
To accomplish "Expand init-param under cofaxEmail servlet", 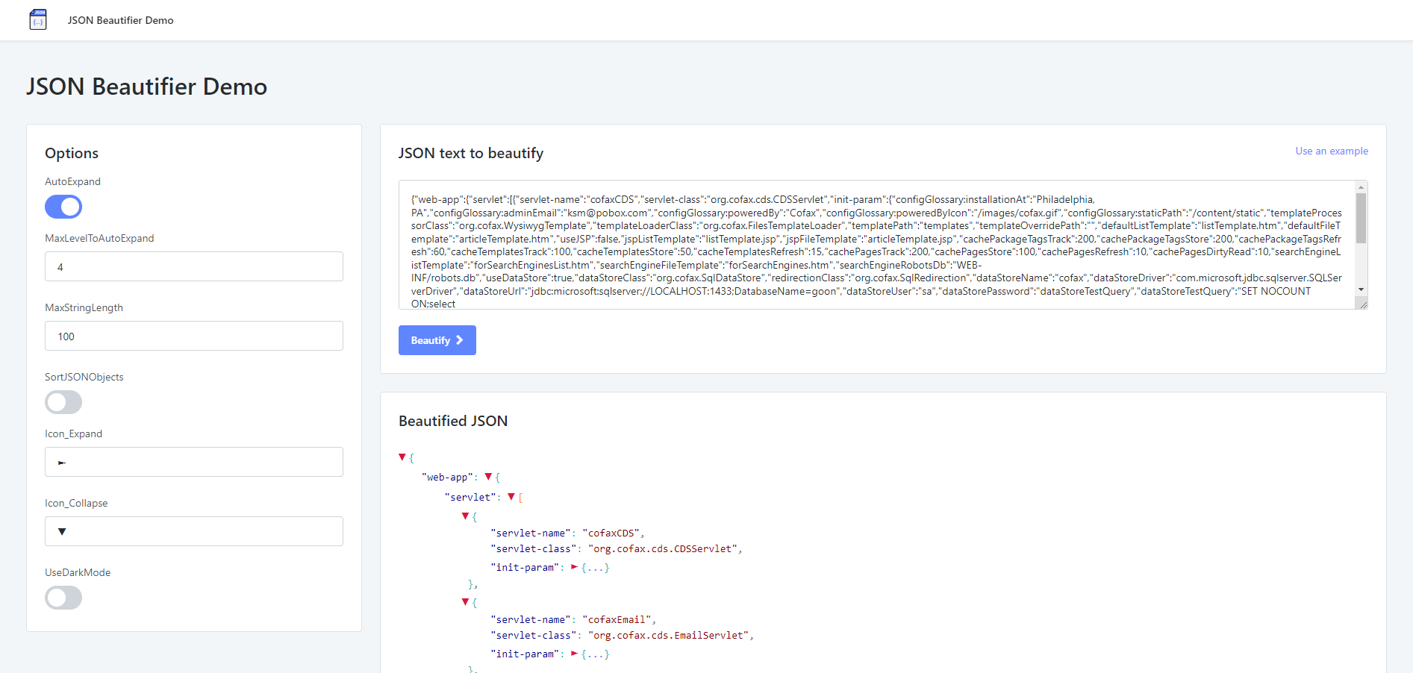I will pyautogui.click(x=574, y=654).
